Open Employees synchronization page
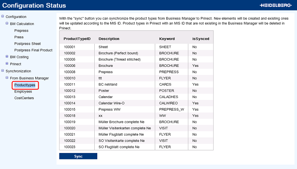Image resolution: width=297 pixels, height=169 pixels. tap(23, 91)
